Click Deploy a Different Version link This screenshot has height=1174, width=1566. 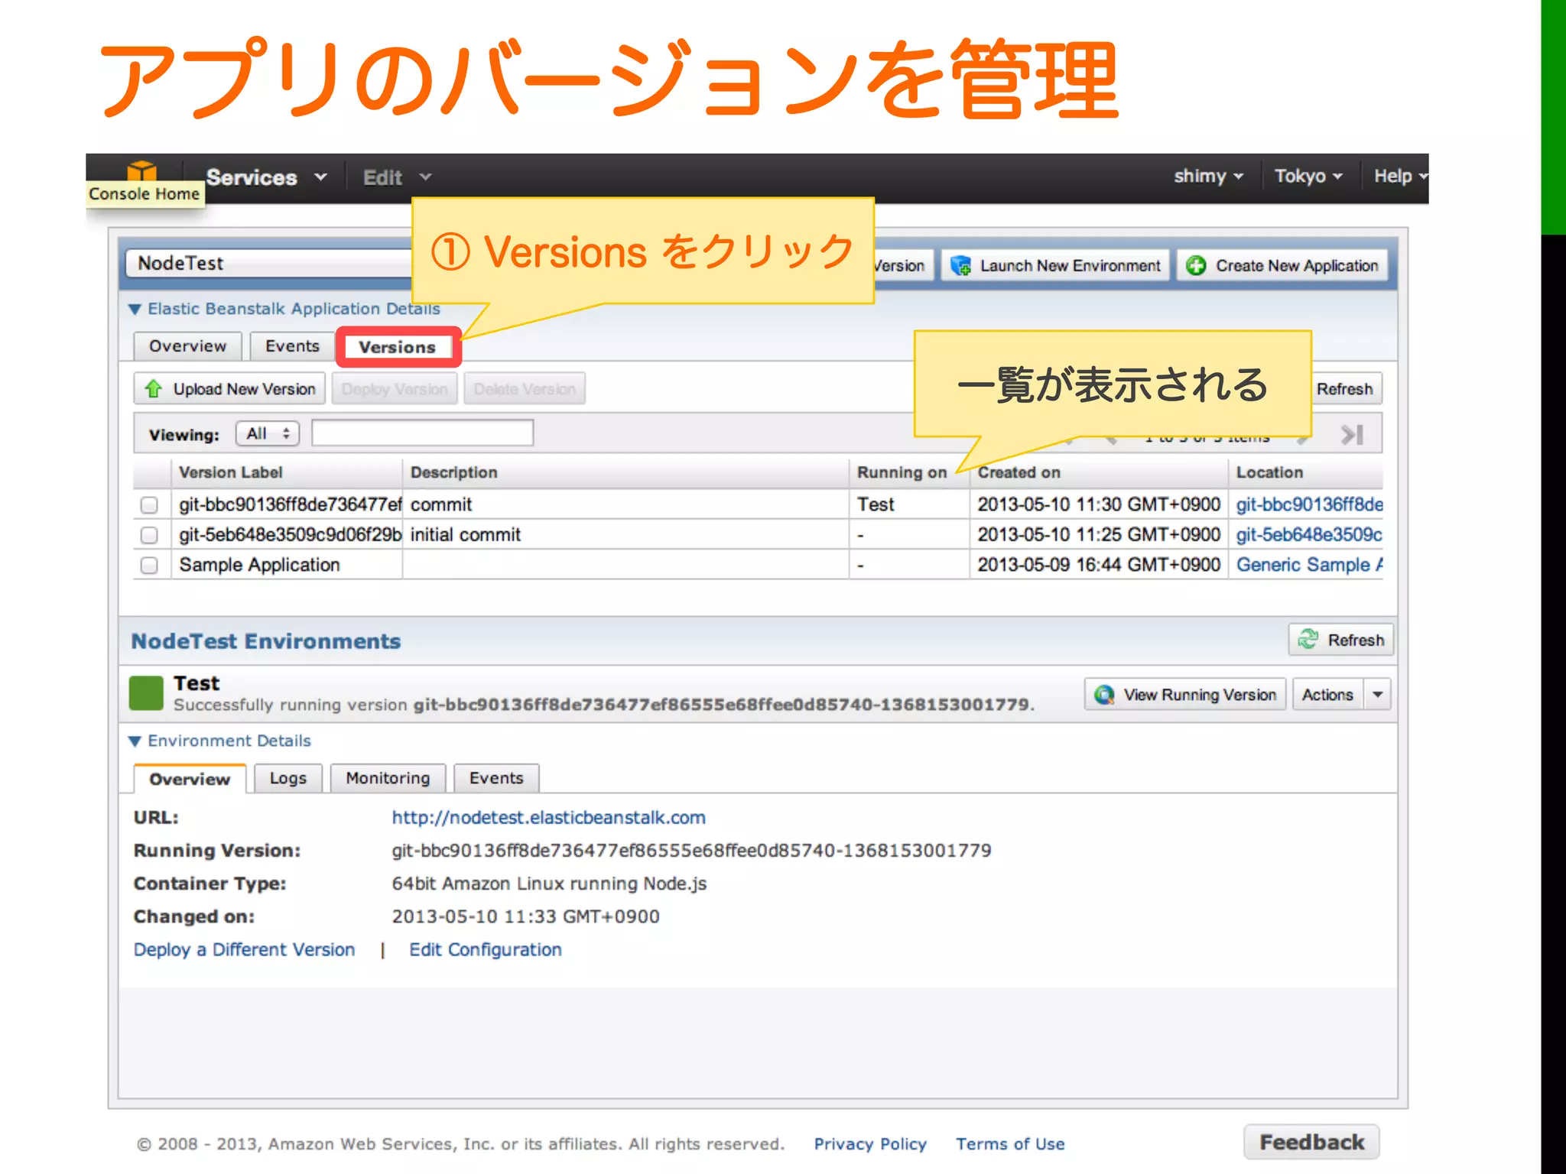pyautogui.click(x=245, y=949)
